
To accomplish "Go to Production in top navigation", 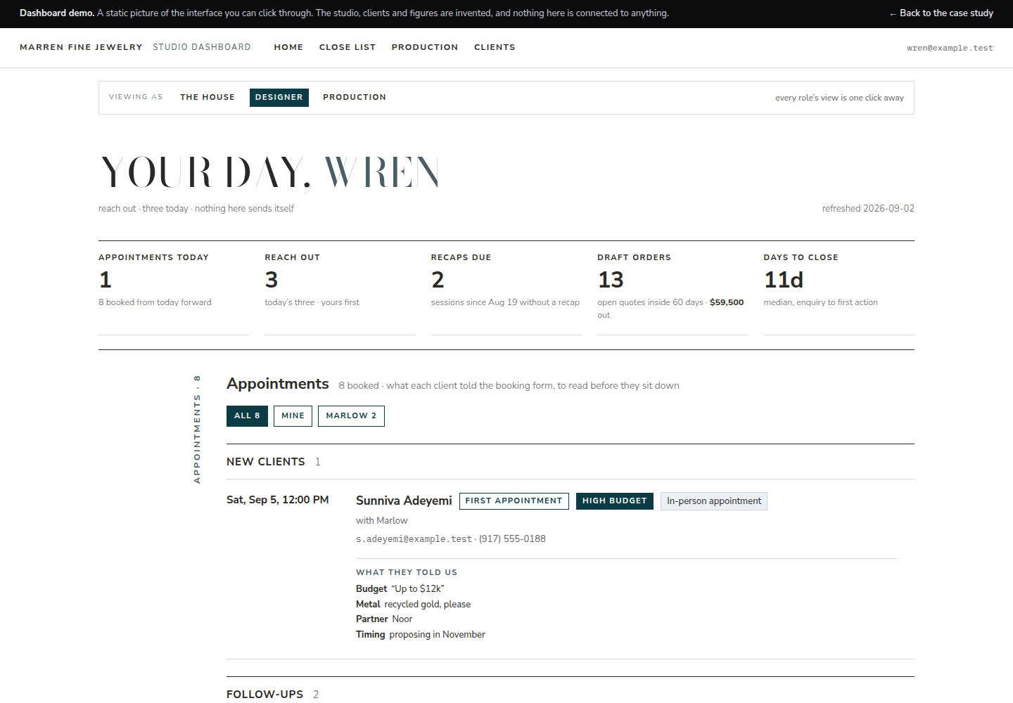I will (425, 47).
